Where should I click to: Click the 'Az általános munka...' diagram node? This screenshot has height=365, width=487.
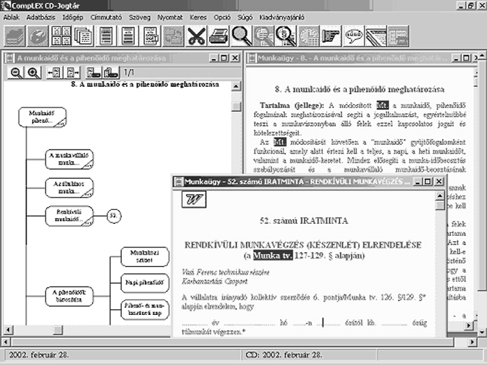pos(69,188)
